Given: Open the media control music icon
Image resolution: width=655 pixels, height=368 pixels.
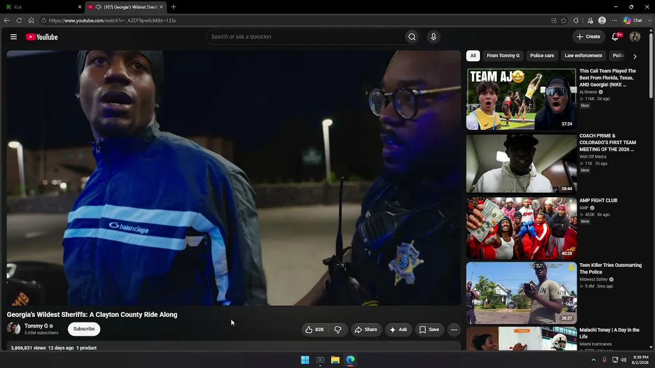Looking at the screenshot, I should point(590,20).
